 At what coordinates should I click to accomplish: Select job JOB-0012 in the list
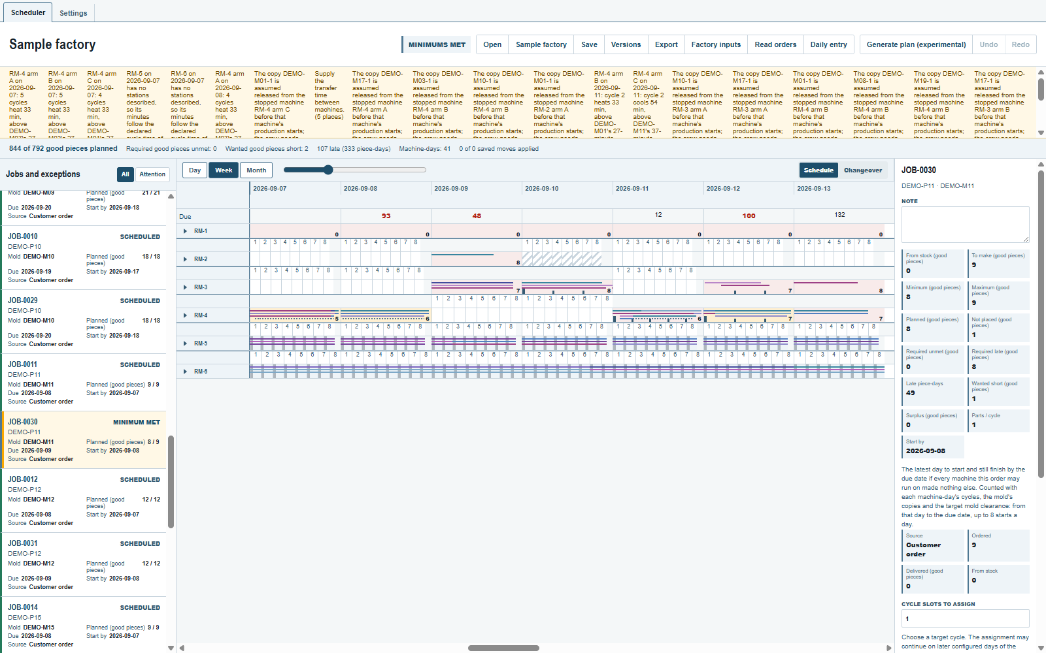click(x=84, y=501)
